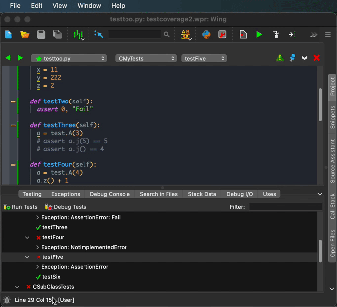Click the Run Tests button

[20, 207]
